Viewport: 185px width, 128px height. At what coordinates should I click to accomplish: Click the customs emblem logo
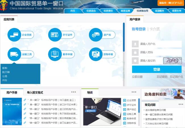pyautogui.click(x=4, y=5)
